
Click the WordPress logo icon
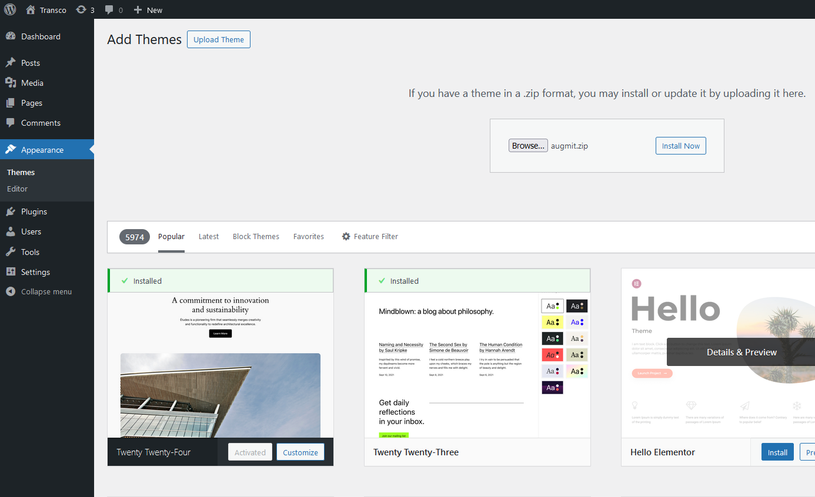click(10, 9)
